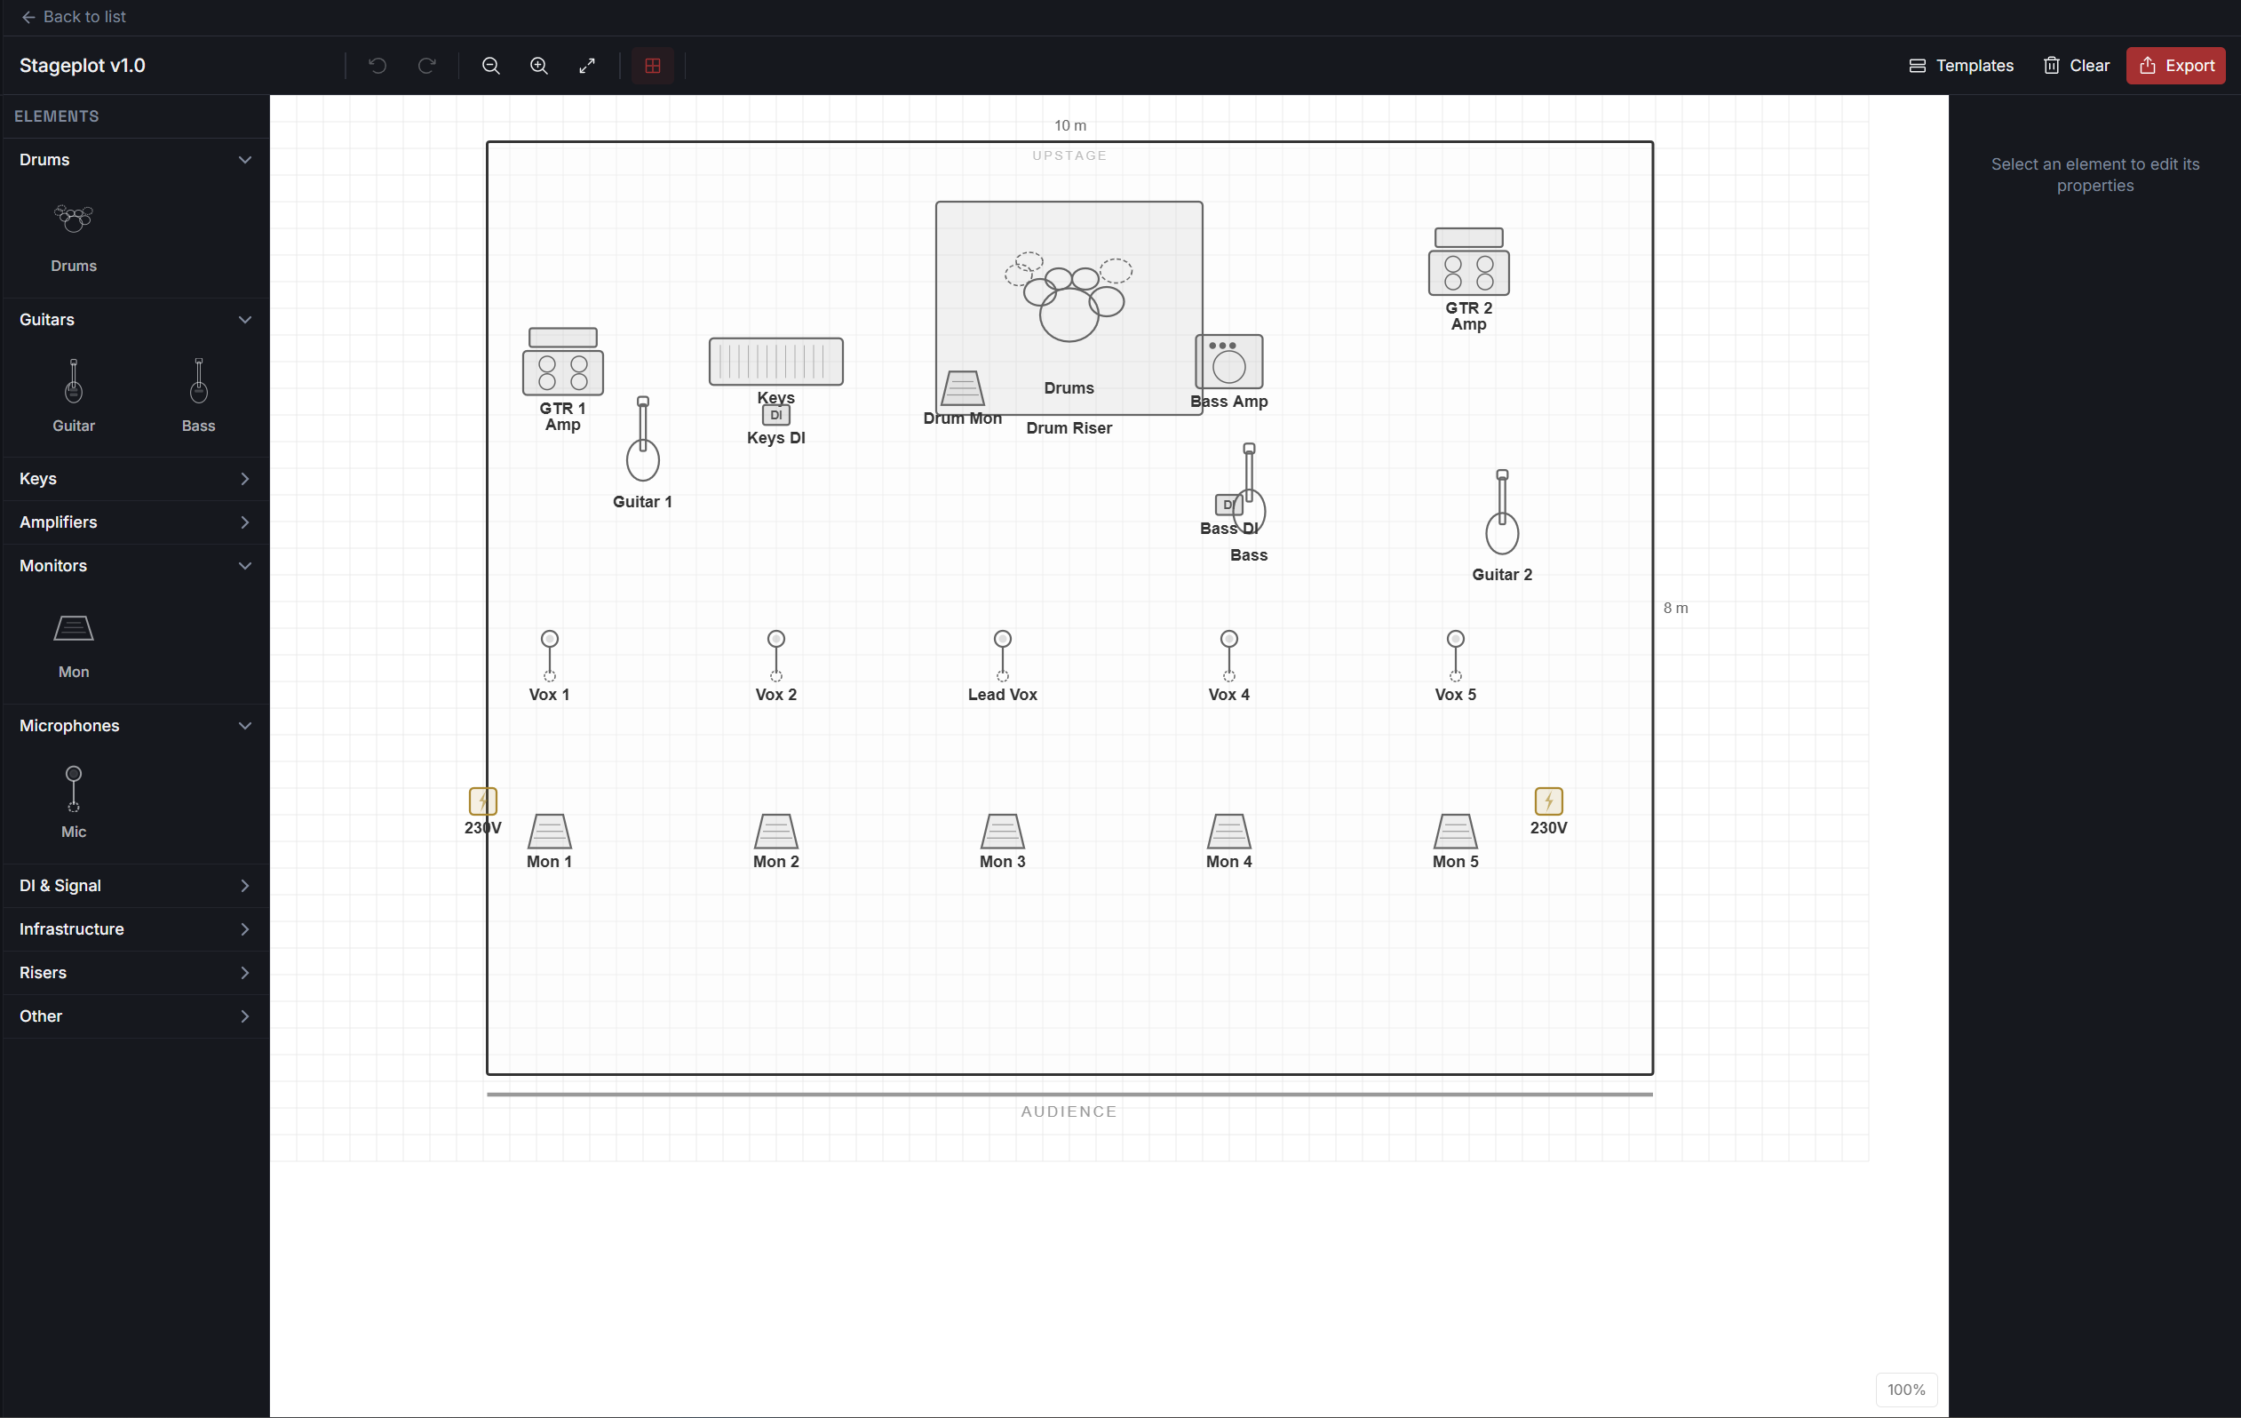Click the Export button
The width and height of the screenshot is (2241, 1418).
2176,65
